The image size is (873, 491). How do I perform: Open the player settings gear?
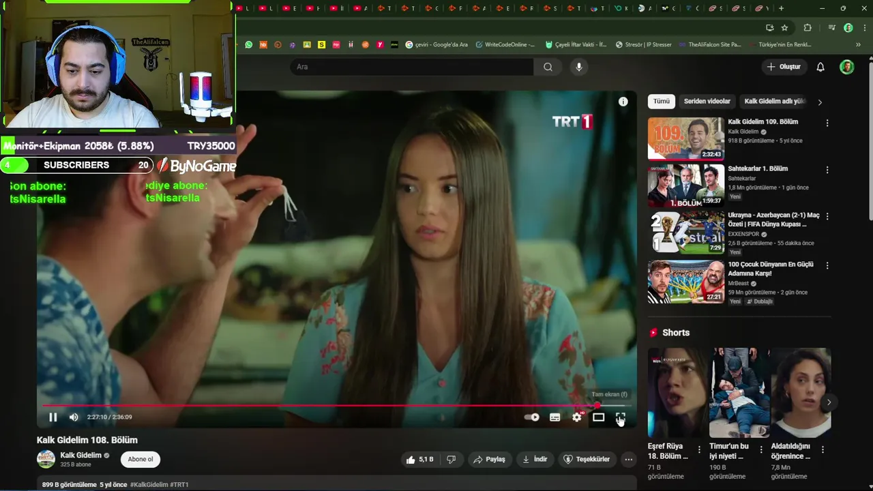coord(577,417)
